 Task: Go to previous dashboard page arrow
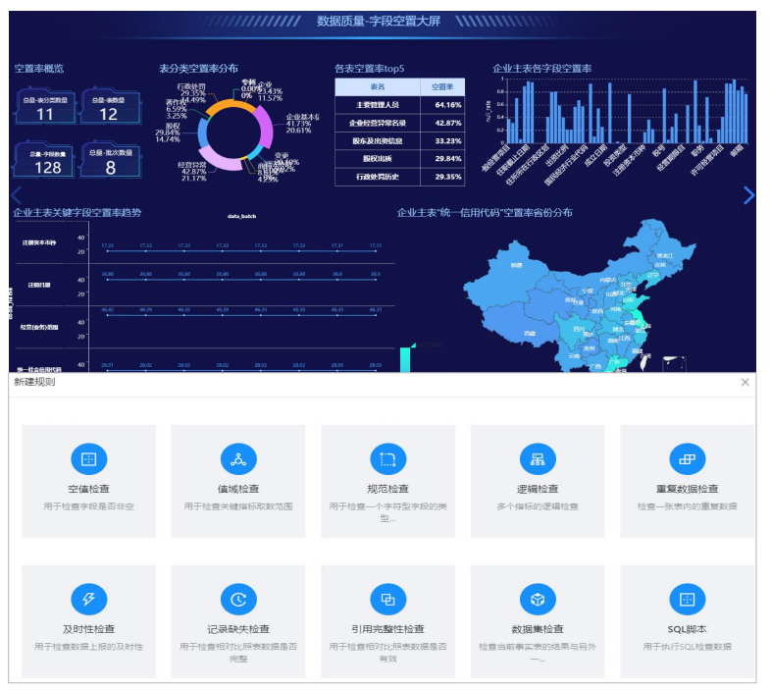17,195
